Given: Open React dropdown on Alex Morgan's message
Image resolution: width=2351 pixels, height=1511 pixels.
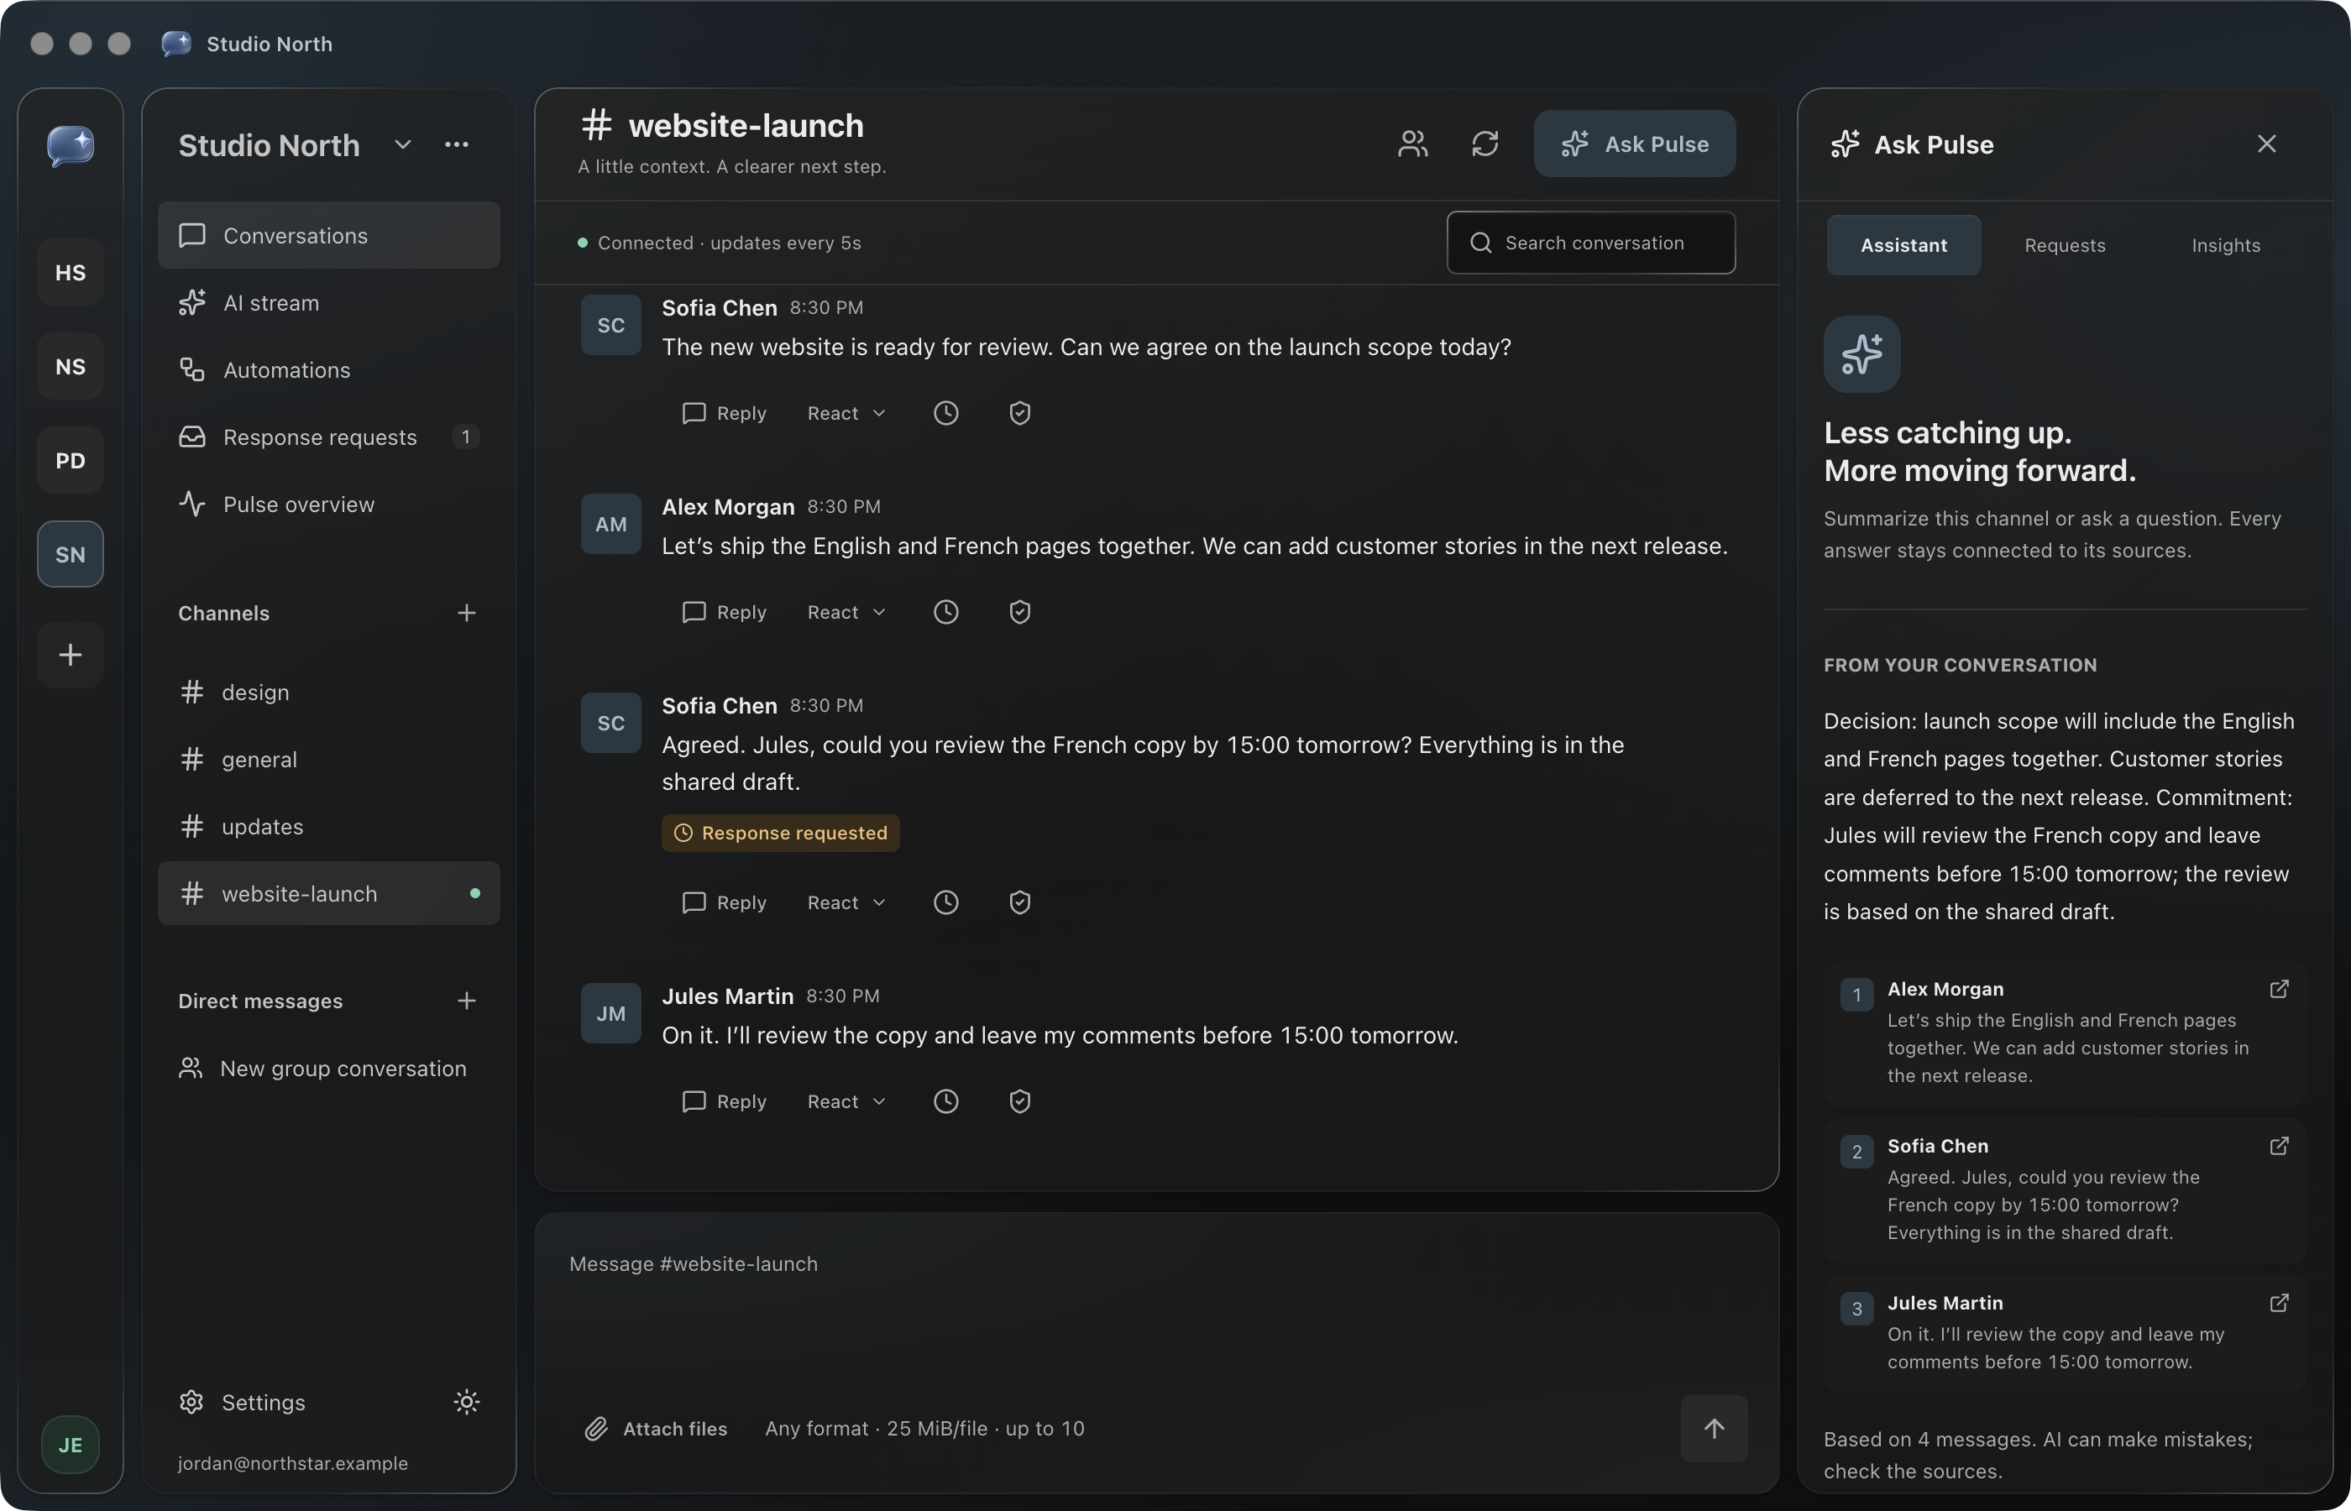Looking at the screenshot, I should click(x=847, y=612).
